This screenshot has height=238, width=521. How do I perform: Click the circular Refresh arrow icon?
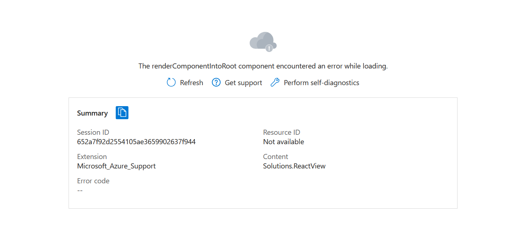pyautogui.click(x=171, y=83)
